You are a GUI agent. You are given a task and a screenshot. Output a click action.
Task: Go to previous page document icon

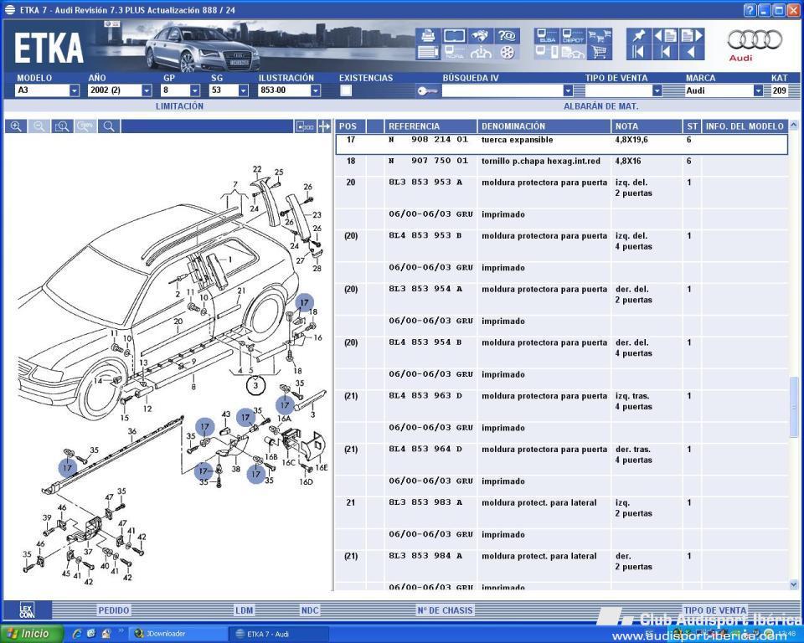pyautogui.click(x=665, y=36)
